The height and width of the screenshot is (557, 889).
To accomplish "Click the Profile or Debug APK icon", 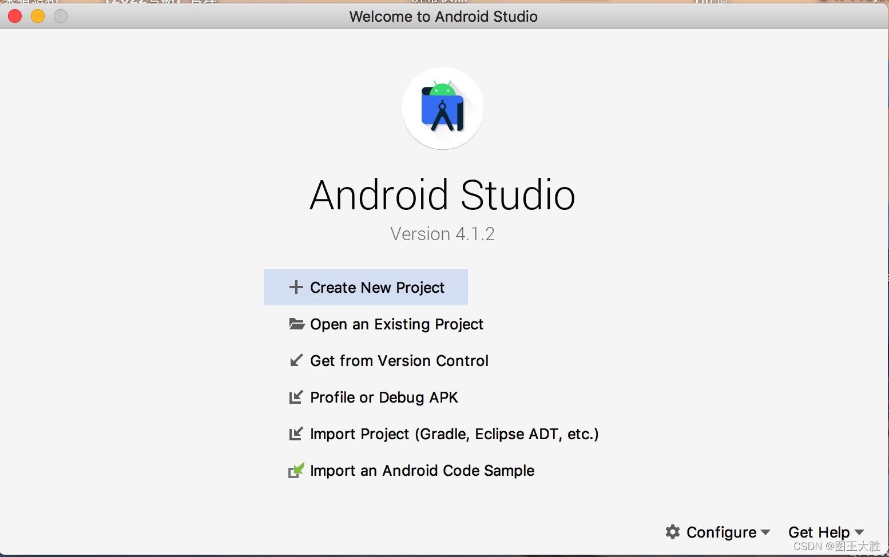I will (296, 397).
